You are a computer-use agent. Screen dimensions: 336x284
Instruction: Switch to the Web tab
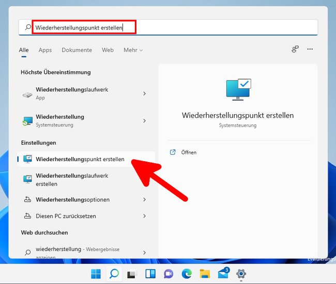click(x=108, y=50)
